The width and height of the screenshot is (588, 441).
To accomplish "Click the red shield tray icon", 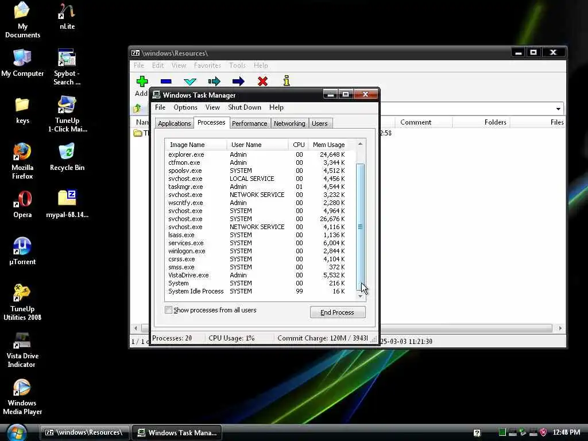I will 543,432.
